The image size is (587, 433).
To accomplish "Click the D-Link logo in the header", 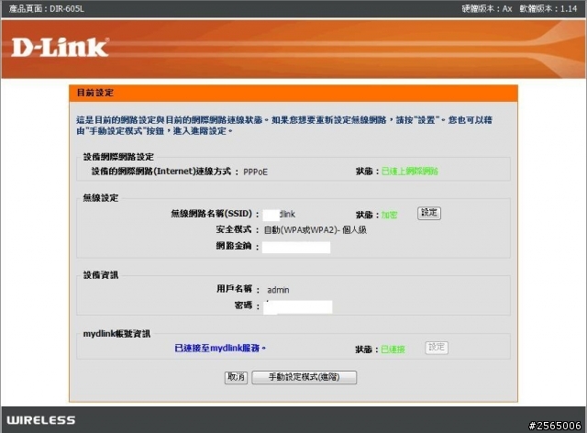I will click(x=60, y=47).
